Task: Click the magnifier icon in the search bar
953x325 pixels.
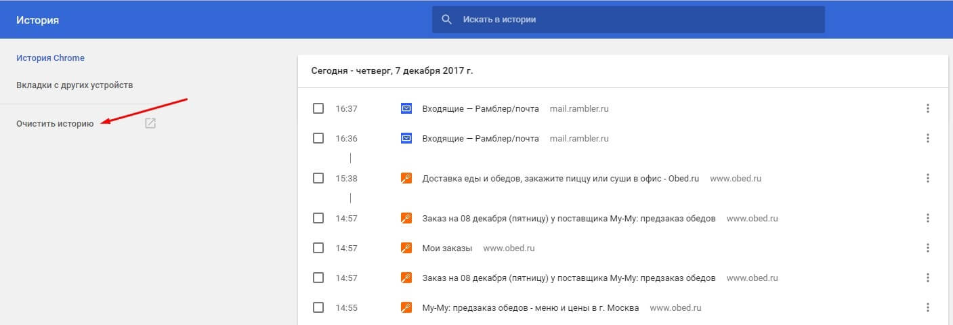Action: click(446, 20)
